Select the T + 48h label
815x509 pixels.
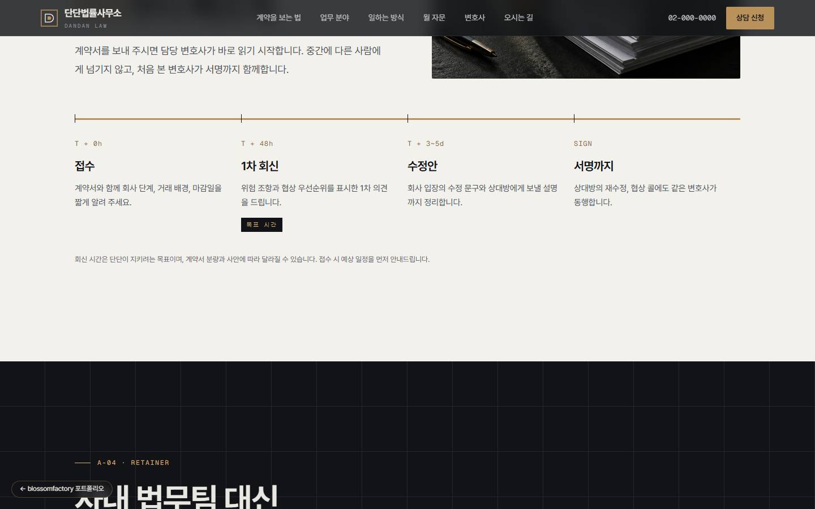pyautogui.click(x=257, y=144)
